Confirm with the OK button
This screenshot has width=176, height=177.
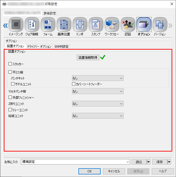pos(90,171)
